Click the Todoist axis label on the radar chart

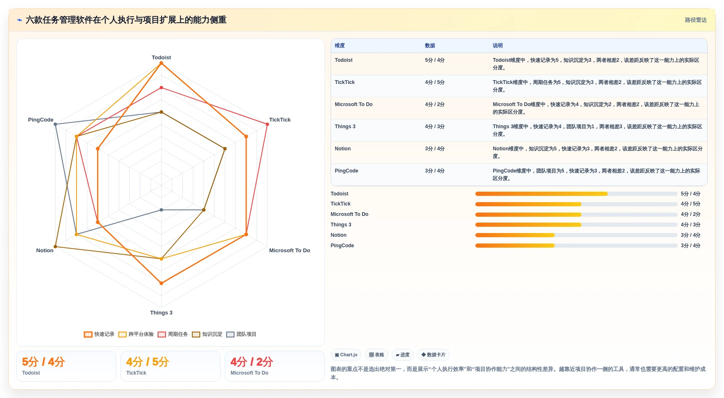pos(161,58)
